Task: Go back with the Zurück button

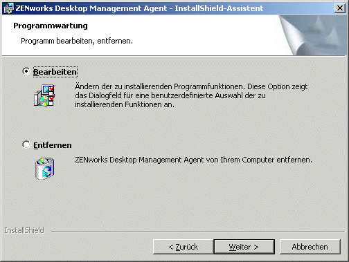Action: [184, 247]
